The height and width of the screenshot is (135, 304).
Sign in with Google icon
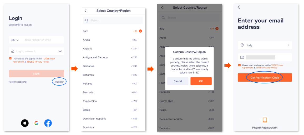pyautogui.click(x=36, y=123)
